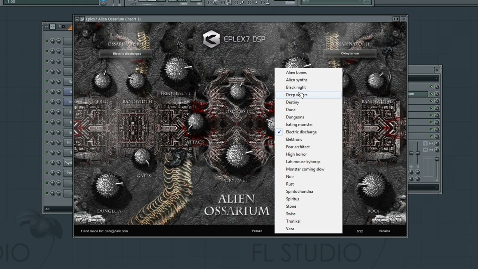This screenshot has height=269, width=478.
Task: Select the Noir preset entry
Action: (x=308, y=177)
